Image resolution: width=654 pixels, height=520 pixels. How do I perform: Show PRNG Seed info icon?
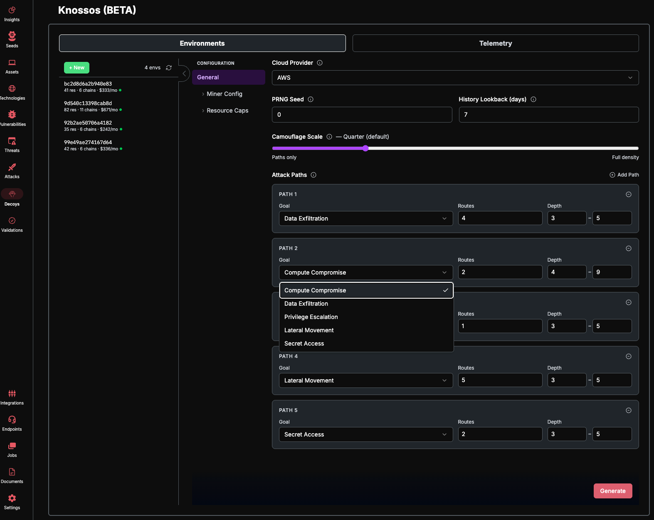coord(311,99)
